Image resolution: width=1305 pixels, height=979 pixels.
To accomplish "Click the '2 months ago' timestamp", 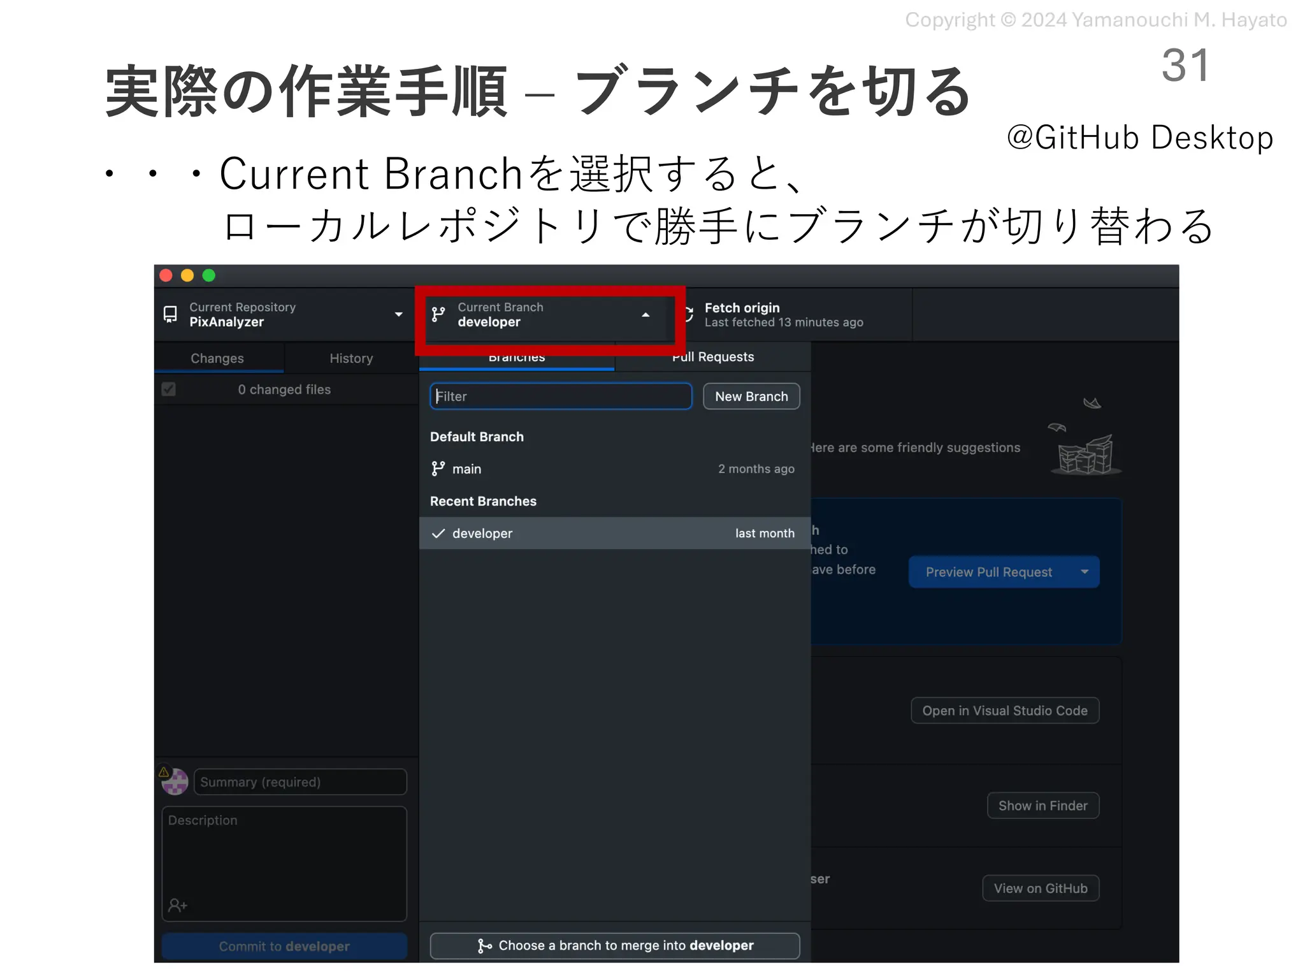I will 756,469.
